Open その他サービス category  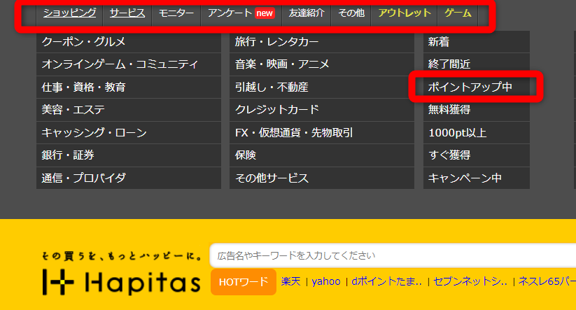[x=322, y=178]
